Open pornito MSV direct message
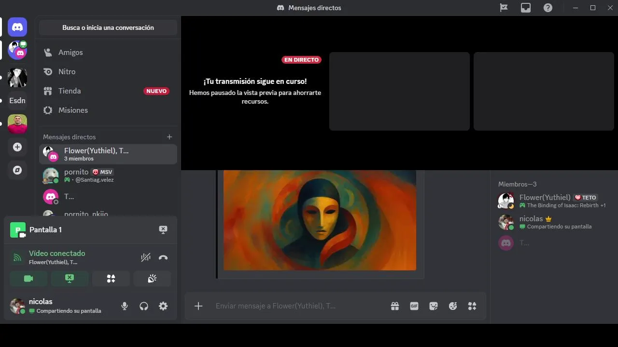The width and height of the screenshot is (618, 347). (108, 175)
